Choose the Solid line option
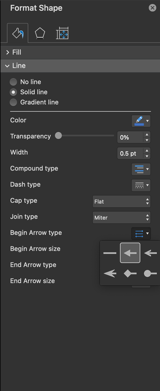Image resolution: width=160 pixels, height=391 pixels. [13, 92]
